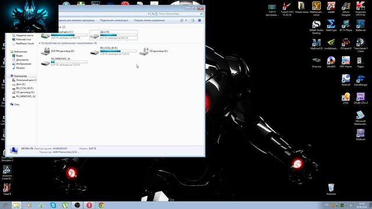Launch MathType desktop shortcut
This screenshot has width=372, height=209.
[331, 26]
